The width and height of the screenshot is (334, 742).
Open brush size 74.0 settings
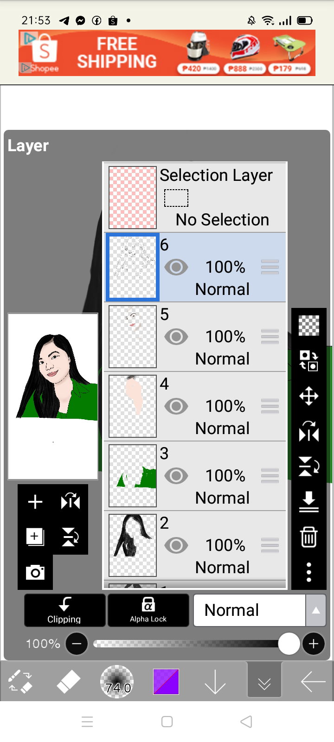(117, 682)
